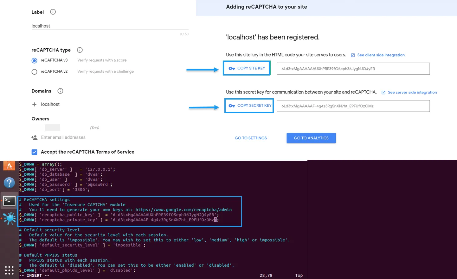Open the Label info icon
The image size is (457, 279).
click(53, 12)
